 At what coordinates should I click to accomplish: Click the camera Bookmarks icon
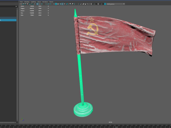click(28, 4)
